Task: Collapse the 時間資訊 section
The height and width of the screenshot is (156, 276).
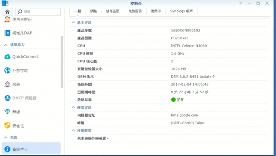Action: click(x=73, y=107)
